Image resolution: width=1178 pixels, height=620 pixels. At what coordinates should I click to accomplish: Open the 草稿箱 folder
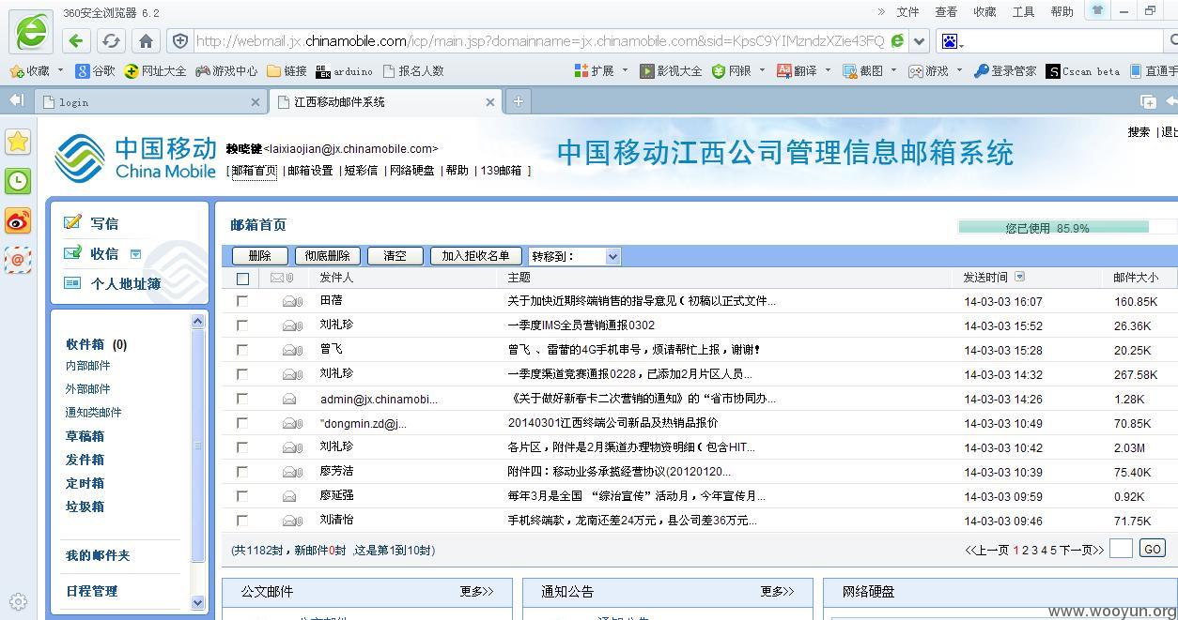(x=85, y=436)
